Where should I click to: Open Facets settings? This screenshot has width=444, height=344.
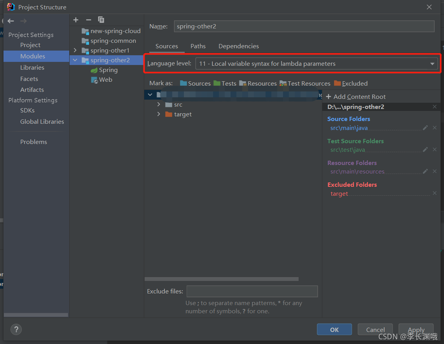tap(29, 79)
